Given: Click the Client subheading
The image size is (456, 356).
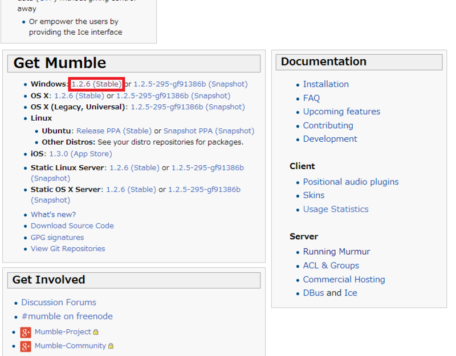Looking at the screenshot, I should pyautogui.click(x=302, y=166).
